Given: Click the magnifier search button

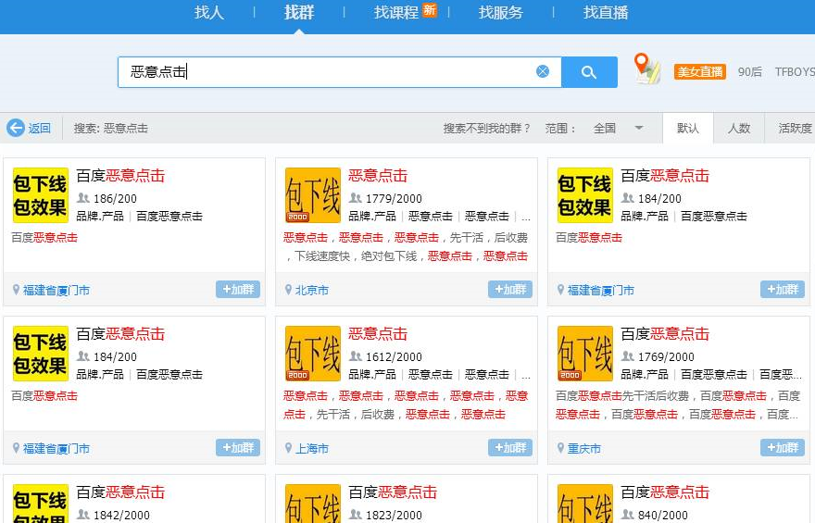Looking at the screenshot, I should (589, 72).
